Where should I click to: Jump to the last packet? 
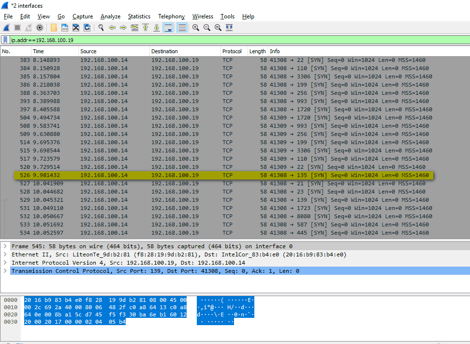[157, 28]
